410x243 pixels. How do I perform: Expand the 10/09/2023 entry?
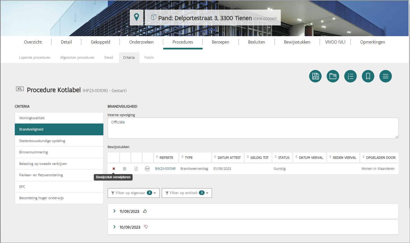point(114,227)
